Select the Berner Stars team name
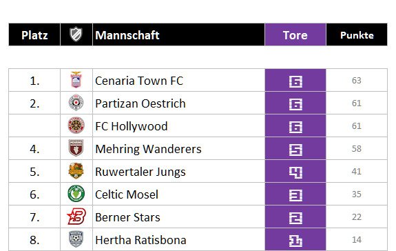 127,217
